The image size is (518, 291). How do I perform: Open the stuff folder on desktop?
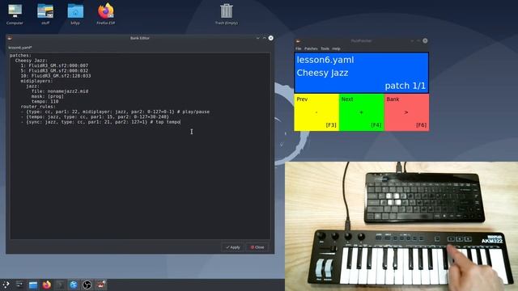[45, 14]
